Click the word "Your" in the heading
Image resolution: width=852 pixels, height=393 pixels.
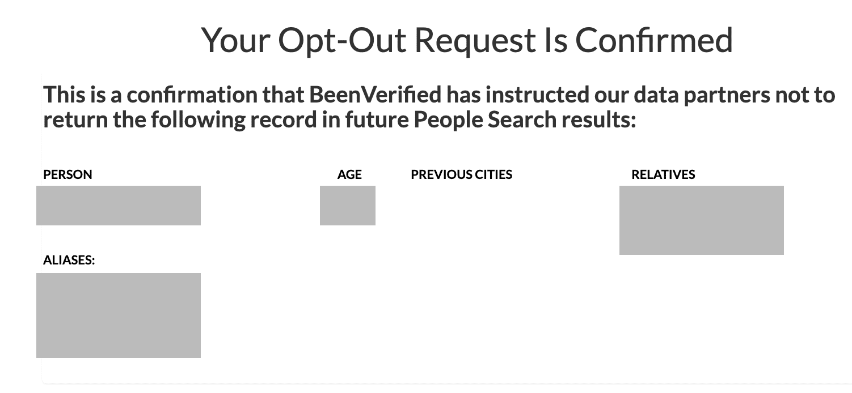click(x=235, y=40)
